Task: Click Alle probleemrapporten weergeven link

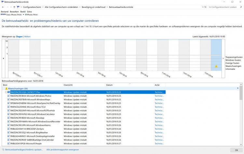Action: [62, 150]
